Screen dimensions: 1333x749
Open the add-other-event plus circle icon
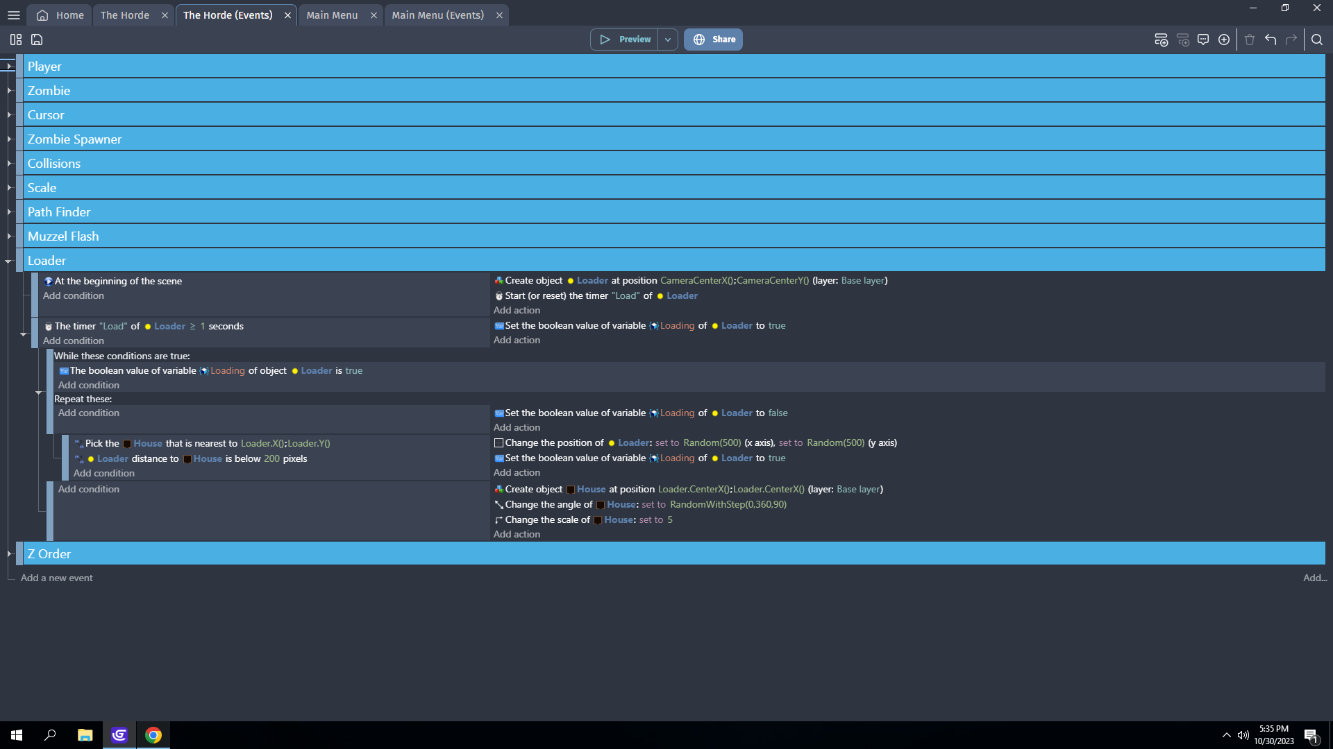point(1224,40)
